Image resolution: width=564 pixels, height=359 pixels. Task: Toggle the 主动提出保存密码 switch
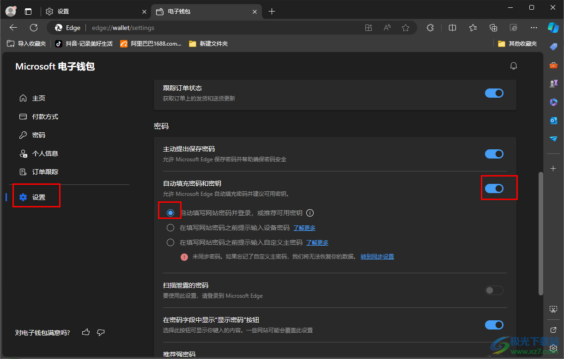pos(494,154)
